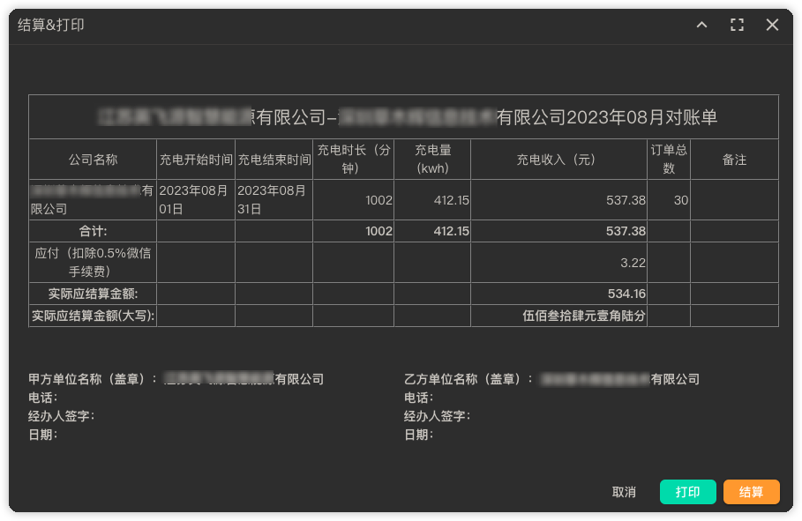Image resolution: width=802 pixels, height=521 pixels.
Task: Select the 充电收入（元）column header
Action: 559,160
